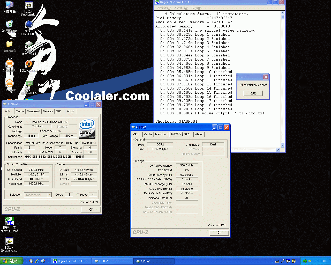This screenshot has width=331, height=265.
Task: Click 確定 in the Finish dialog
Action: 253,93
